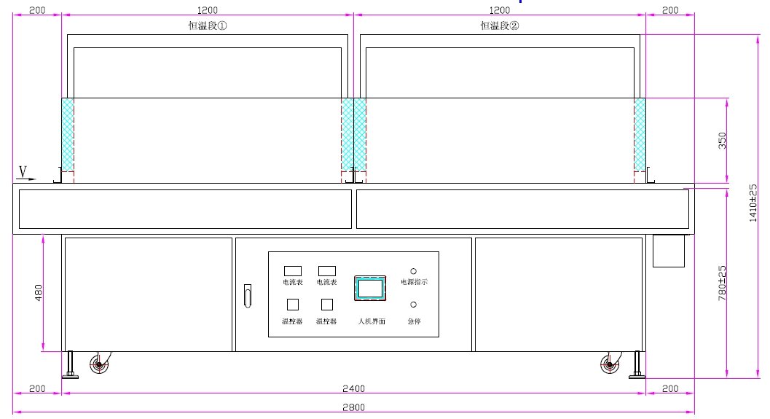Screen dimensions: 770x419
Task: Click the 电源指示 power indicator lamp
Action: pyautogui.click(x=414, y=270)
